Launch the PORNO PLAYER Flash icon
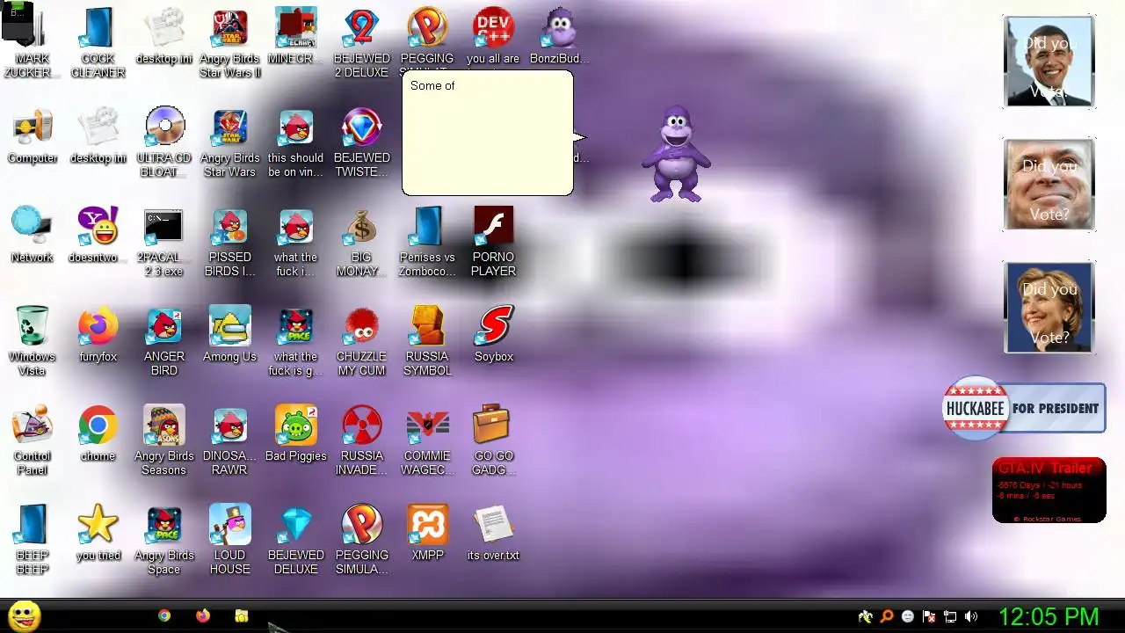 tap(493, 242)
